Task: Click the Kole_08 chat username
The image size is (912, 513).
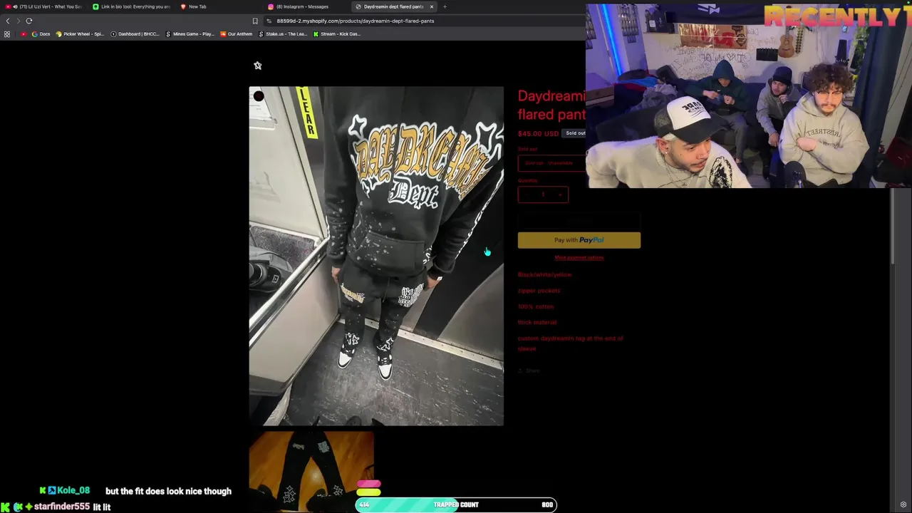Action: pos(73,491)
